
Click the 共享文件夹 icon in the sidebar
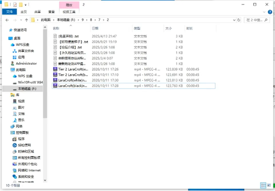[15, 51]
